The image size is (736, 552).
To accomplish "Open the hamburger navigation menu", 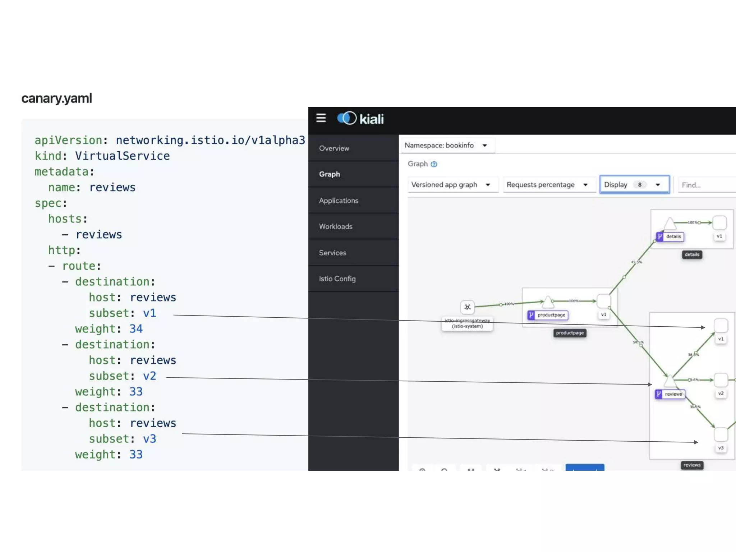I will click(321, 118).
